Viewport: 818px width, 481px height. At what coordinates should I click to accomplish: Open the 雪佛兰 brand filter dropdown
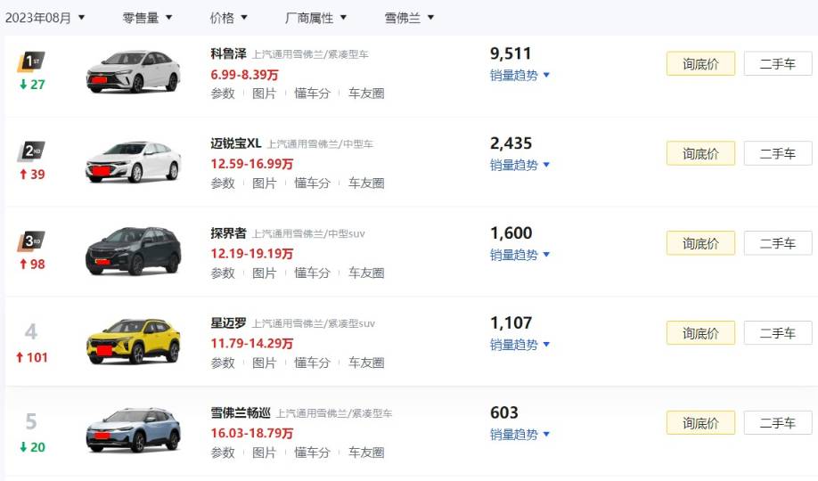coord(409,18)
